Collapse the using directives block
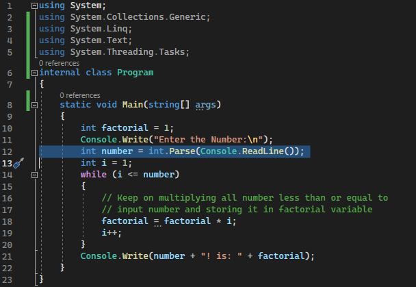The height and width of the screenshot is (287, 416). click(34, 6)
